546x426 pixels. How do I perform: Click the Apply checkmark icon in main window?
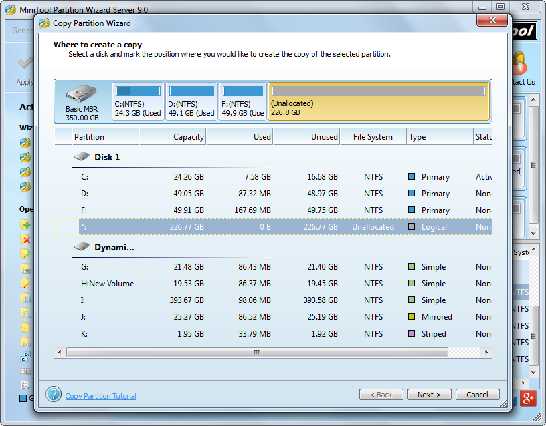(x=25, y=63)
